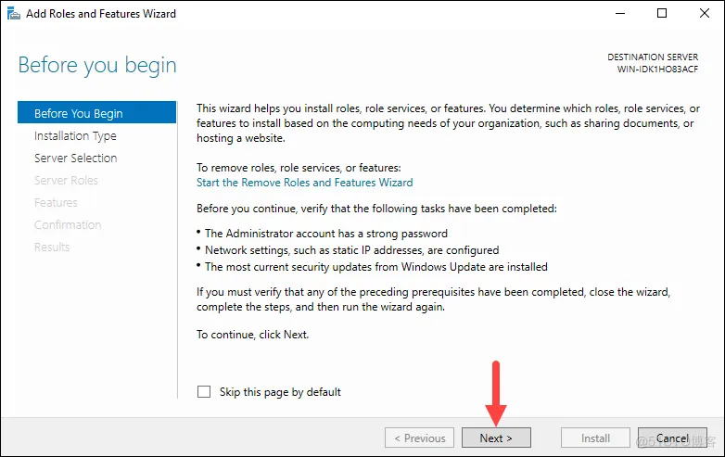The image size is (725, 457).
Task: Close the wizard with the X button
Action: [704, 14]
